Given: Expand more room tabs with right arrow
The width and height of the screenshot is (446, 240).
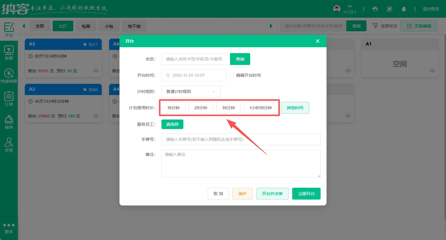Looking at the screenshot, I should click(x=271, y=26).
